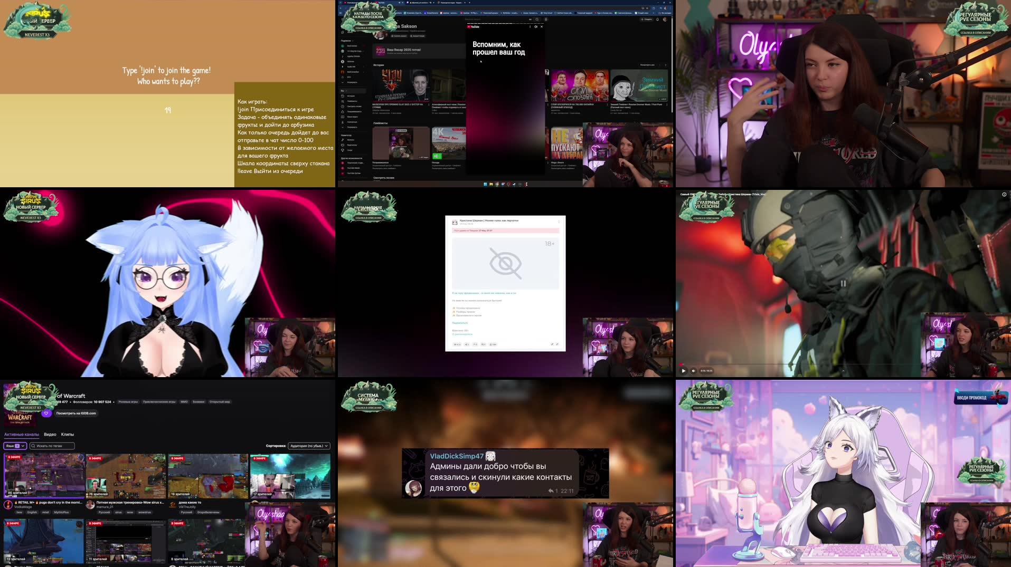Image resolution: width=1011 pixels, height=567 pixels.
Task: Open the three-dot options on the Shorts mini-player
Action: (x=530, y=27)
